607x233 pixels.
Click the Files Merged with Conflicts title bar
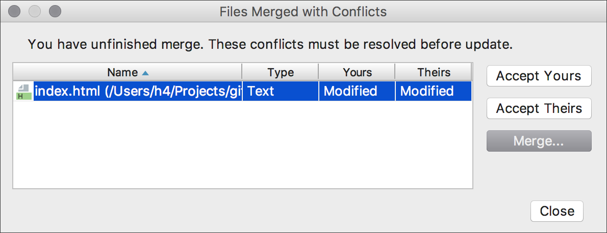[303, 12]
